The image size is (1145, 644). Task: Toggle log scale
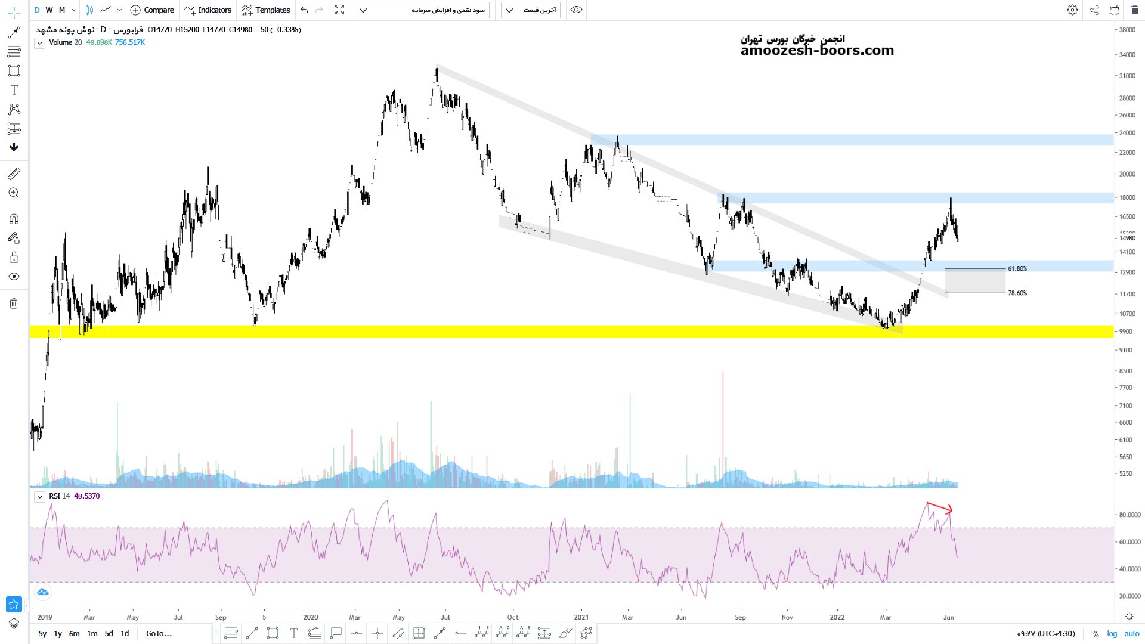1112,634
